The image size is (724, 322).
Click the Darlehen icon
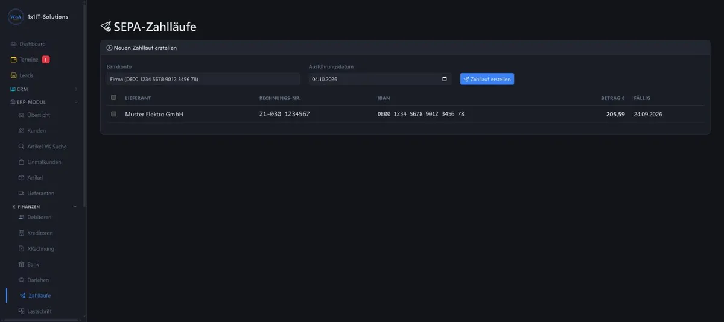point(22,280)
